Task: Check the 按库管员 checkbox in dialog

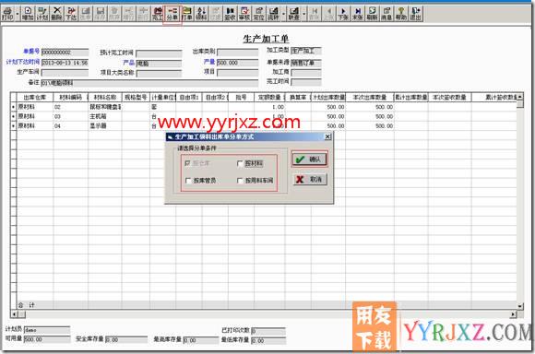Action: 188,181
